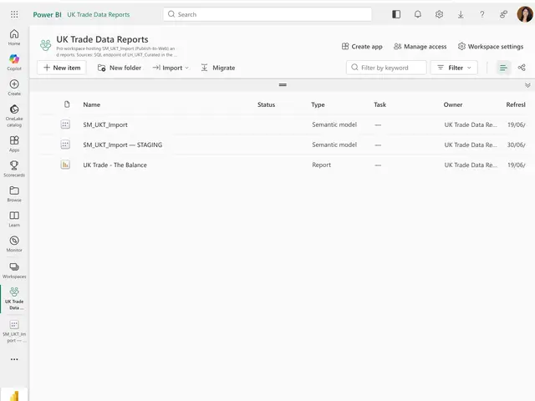Click Status column header
The height and width of the screenshot is (401, 535).
tap(266, 104)
